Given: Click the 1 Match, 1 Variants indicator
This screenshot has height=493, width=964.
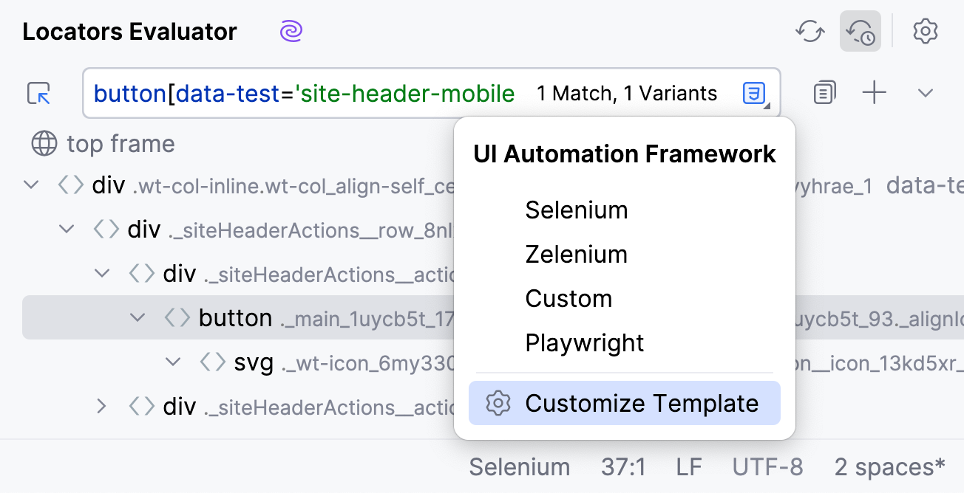Looking at the screenshot, I should coord(626,93).
